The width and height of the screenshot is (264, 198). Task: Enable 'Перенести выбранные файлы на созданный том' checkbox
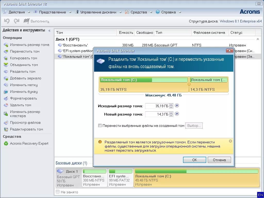[100, 126]
